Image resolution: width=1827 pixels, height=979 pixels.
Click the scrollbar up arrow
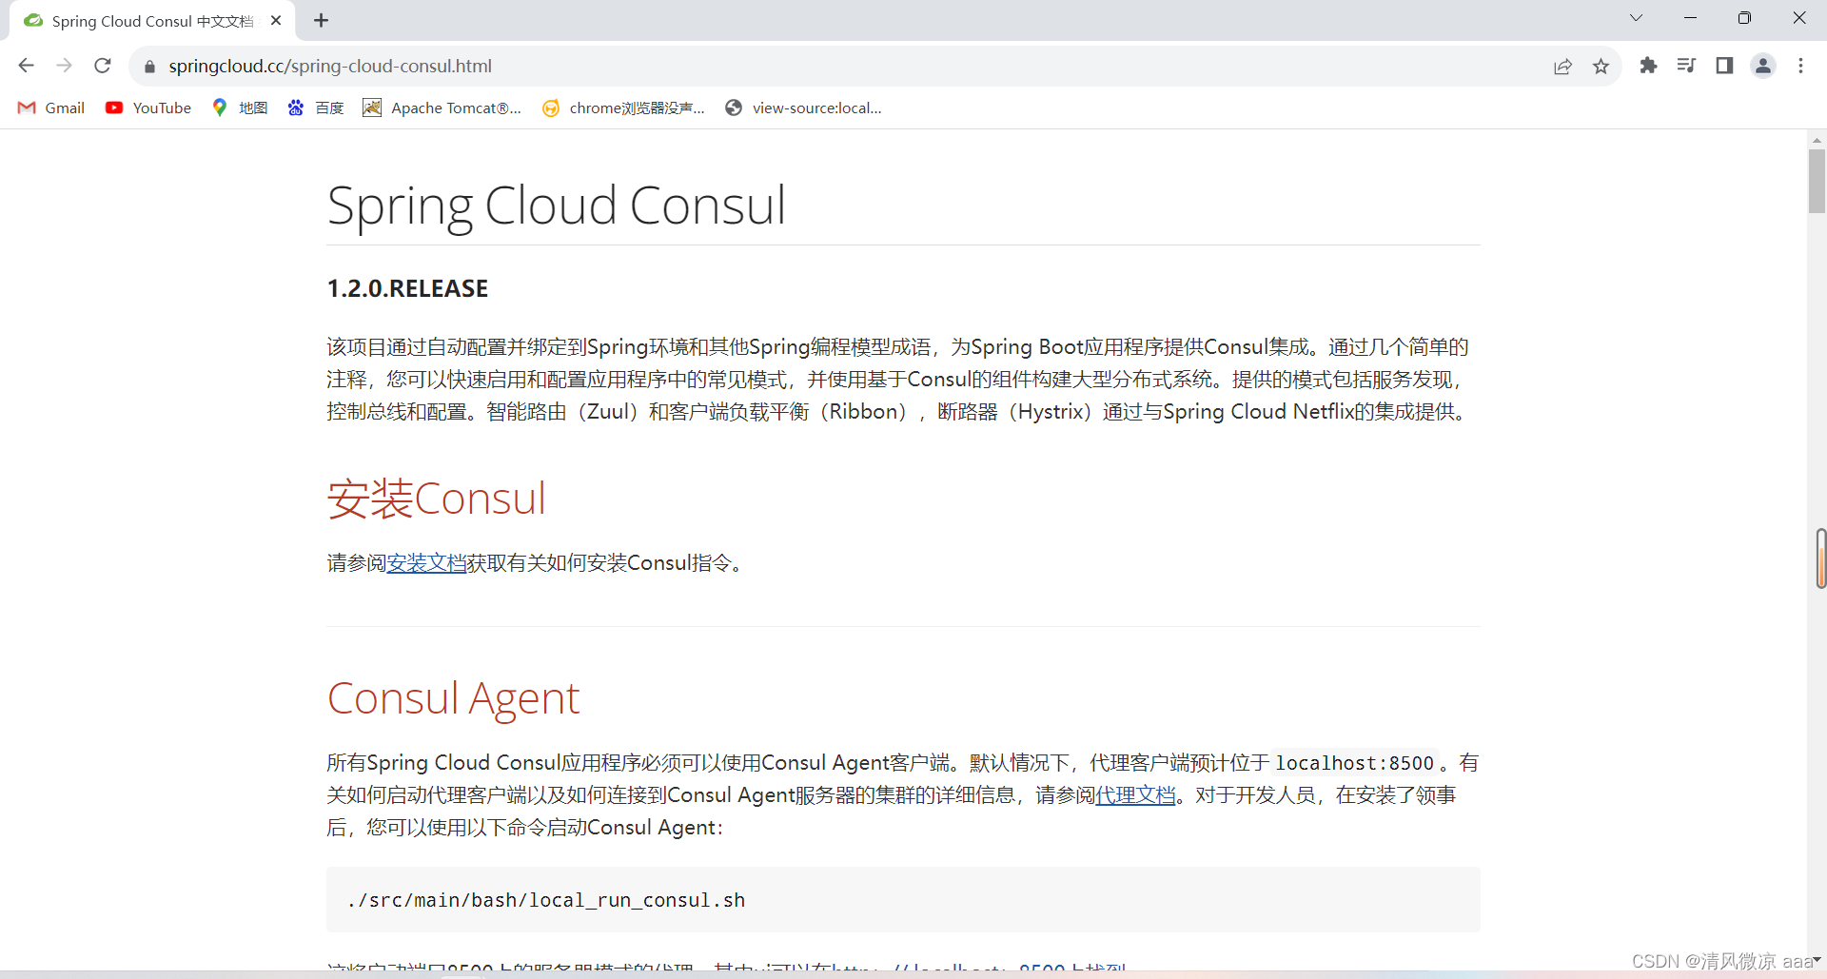(x=1817, y=139)
